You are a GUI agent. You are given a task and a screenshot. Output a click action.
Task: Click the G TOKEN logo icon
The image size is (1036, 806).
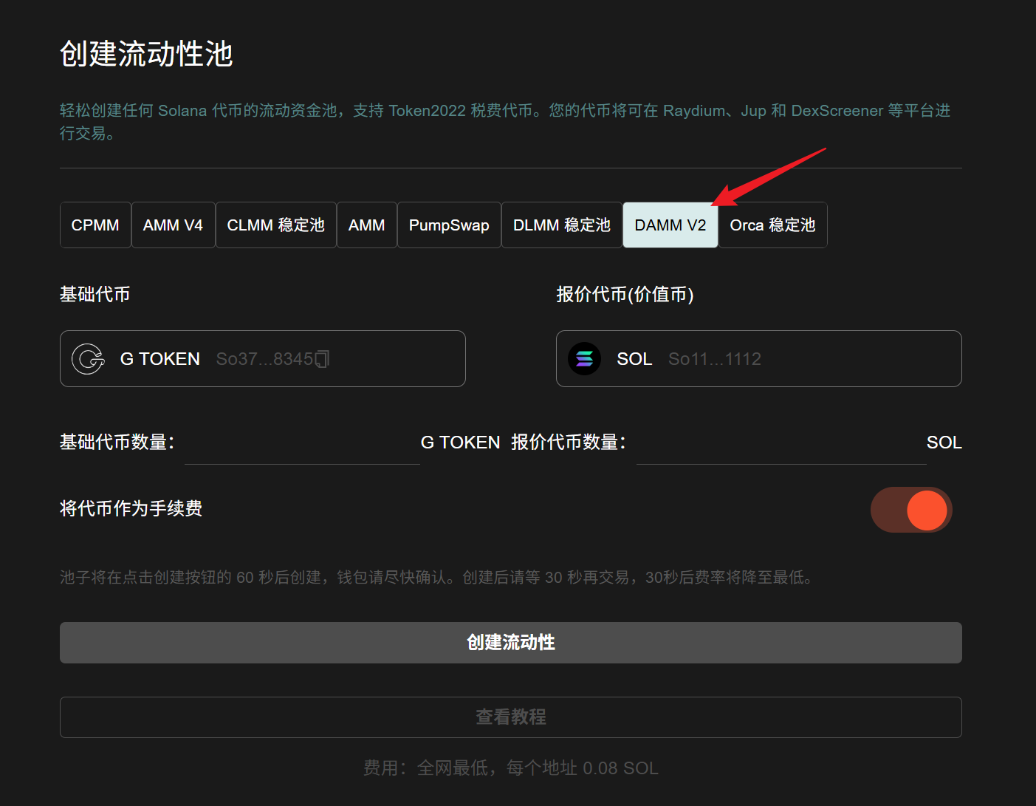[x=88, y=359]
